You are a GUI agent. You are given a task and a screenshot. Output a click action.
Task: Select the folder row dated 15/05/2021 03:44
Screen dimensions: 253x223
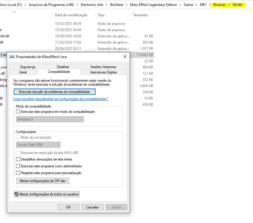77,30
